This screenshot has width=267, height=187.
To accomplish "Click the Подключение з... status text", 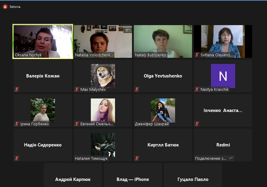I will pyautogui.click(x=211, y=159).
